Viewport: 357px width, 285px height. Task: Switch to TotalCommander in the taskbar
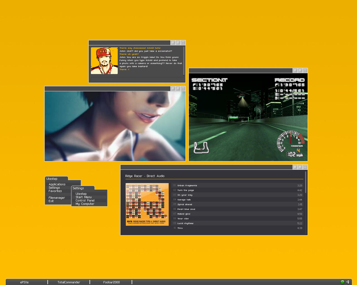[69, 282]
